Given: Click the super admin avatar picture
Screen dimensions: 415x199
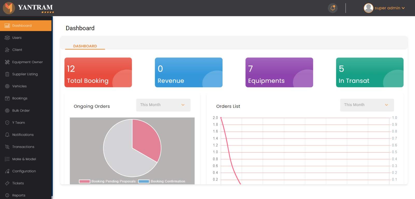Looking at the screenshot, I should (x=368, y=8).
